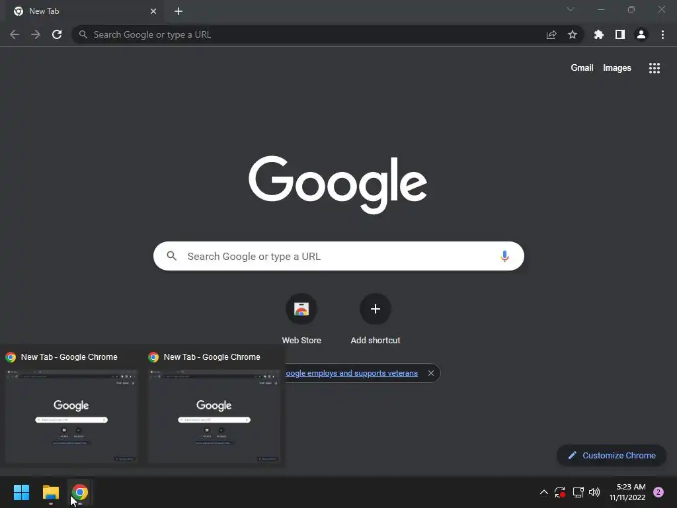This screenshot has width=677, height=508.
Task: Minimize the Chrome window
Action: click(601, 9)
